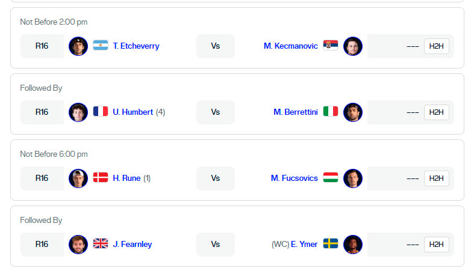Image resolution: width=474 pixels, height=280 pixels.
Task: Visit J. Fearnley's player name link
Action: 133,244
